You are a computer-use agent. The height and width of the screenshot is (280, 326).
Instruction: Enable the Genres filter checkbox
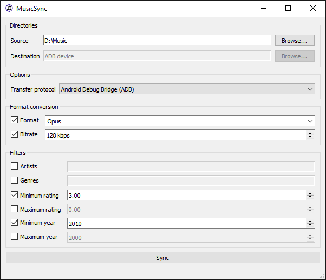click(15, 180)
